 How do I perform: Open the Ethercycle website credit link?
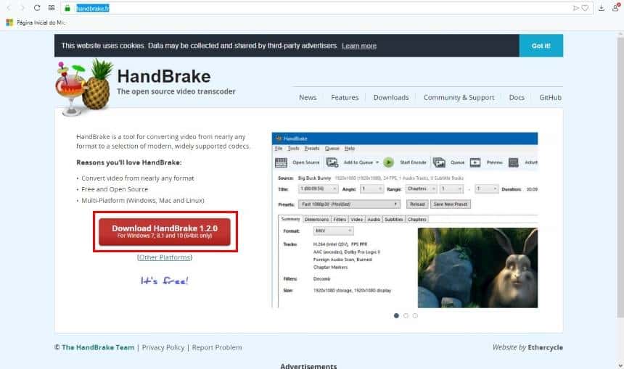(545, 347)
